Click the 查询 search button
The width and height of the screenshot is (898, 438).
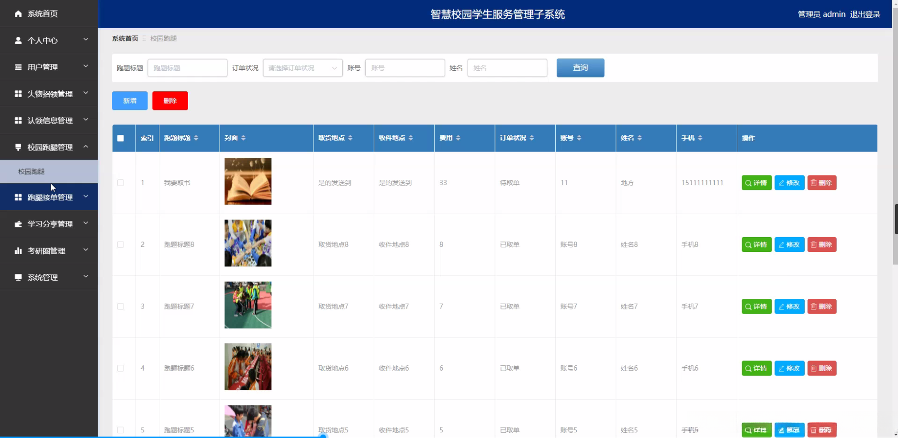[580, 68]
